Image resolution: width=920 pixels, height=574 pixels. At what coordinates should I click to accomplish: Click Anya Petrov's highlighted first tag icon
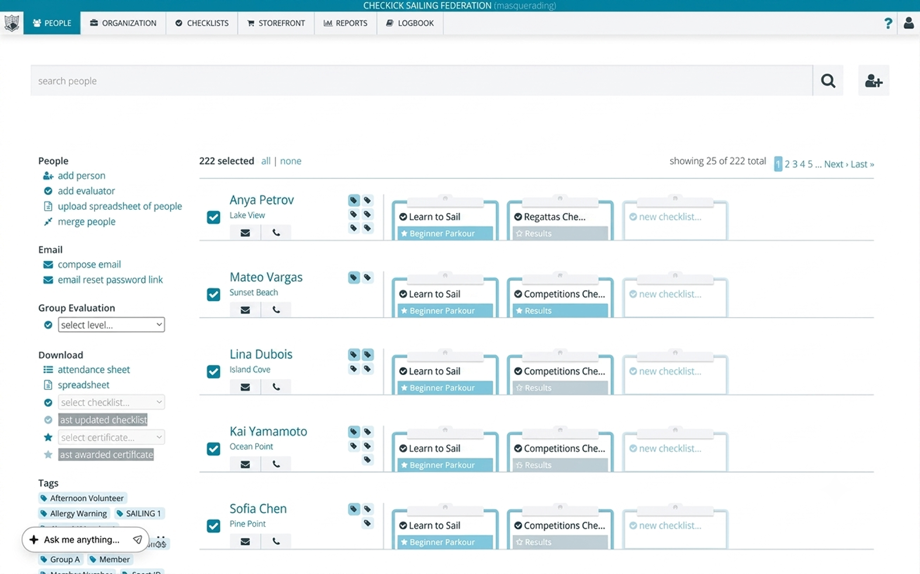pos(354,200)
